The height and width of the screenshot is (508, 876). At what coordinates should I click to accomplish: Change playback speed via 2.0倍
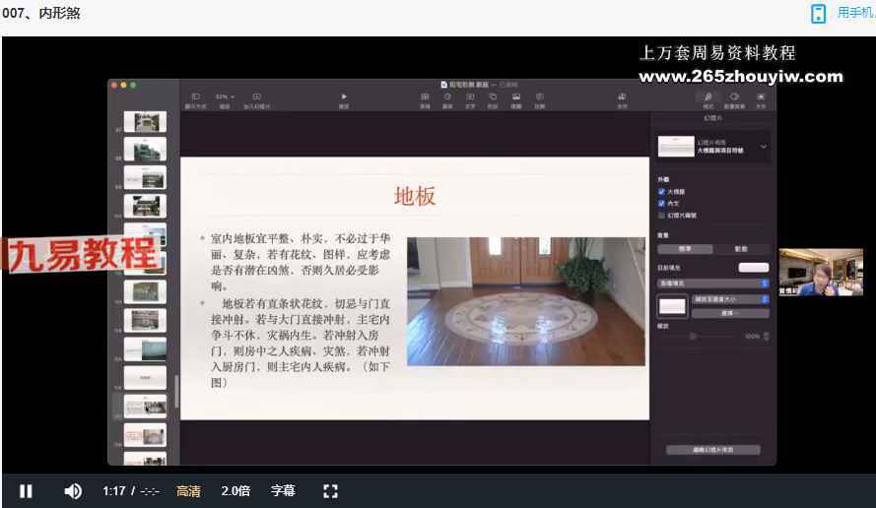pyautogui.click(x=236, y=491)
